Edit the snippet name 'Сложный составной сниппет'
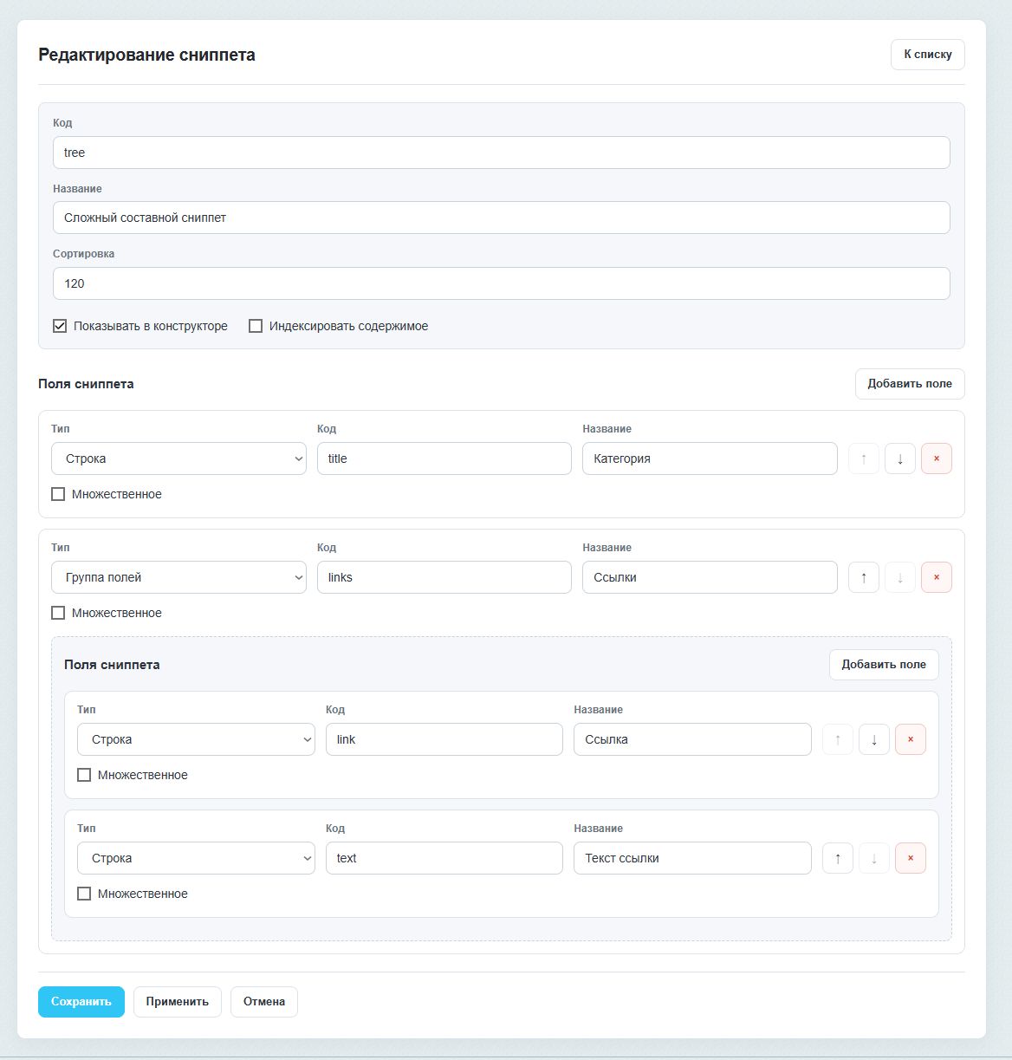The width and height of the screenshot is (1012, 1060). point(502,218)
